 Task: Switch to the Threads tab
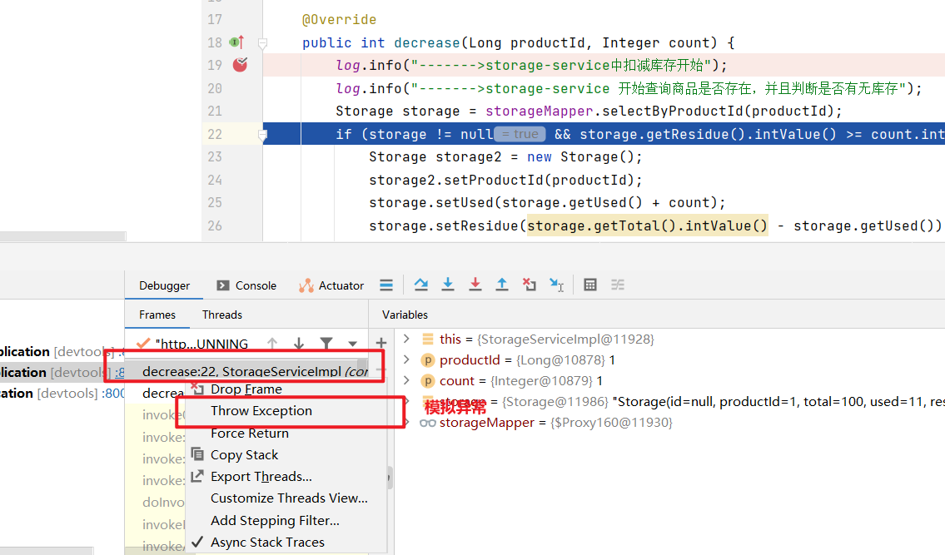221,315
